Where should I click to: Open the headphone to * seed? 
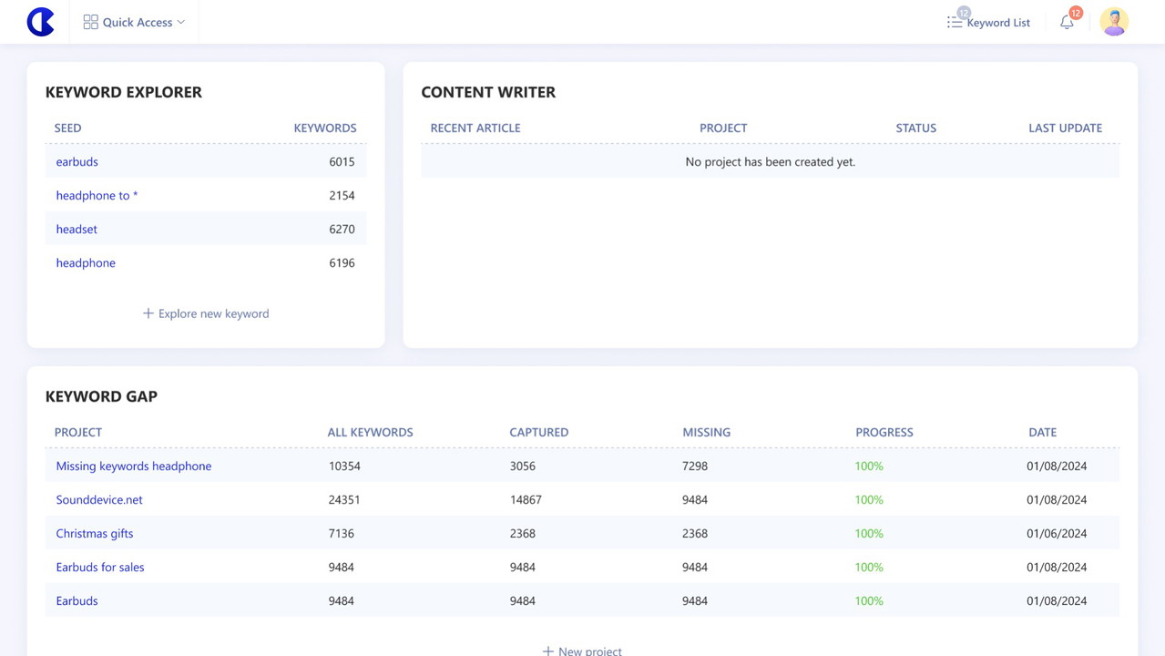(97, 195)
